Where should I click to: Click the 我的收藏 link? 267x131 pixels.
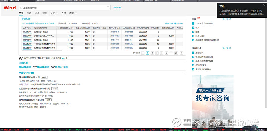(117, 7)
